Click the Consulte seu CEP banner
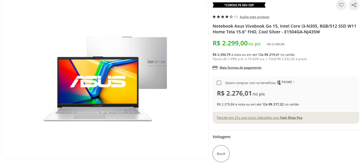Image resolution: width=363 pixels, height=163 pixels. (239, 5)
